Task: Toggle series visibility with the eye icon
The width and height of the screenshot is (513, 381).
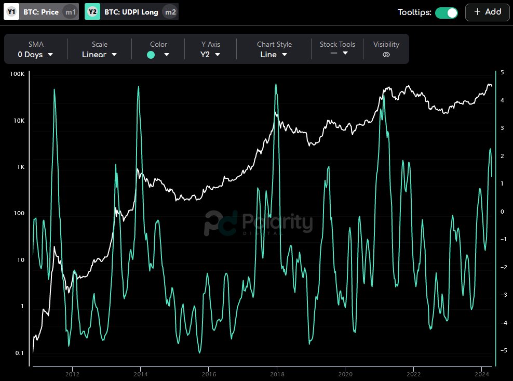Action: pos(386,54)
